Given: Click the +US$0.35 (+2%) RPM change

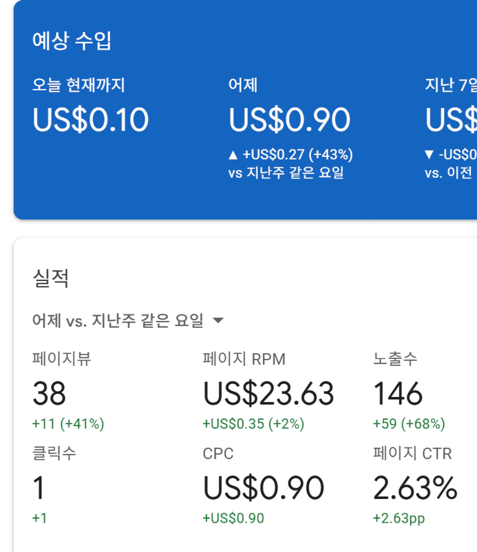Looking at the screenshot, I should 253,424.
